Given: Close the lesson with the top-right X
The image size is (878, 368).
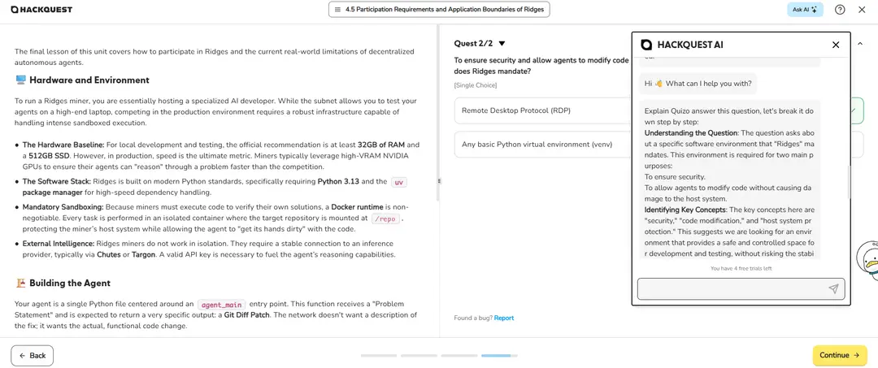Looking at the screenshot, I should click(863, 10).
